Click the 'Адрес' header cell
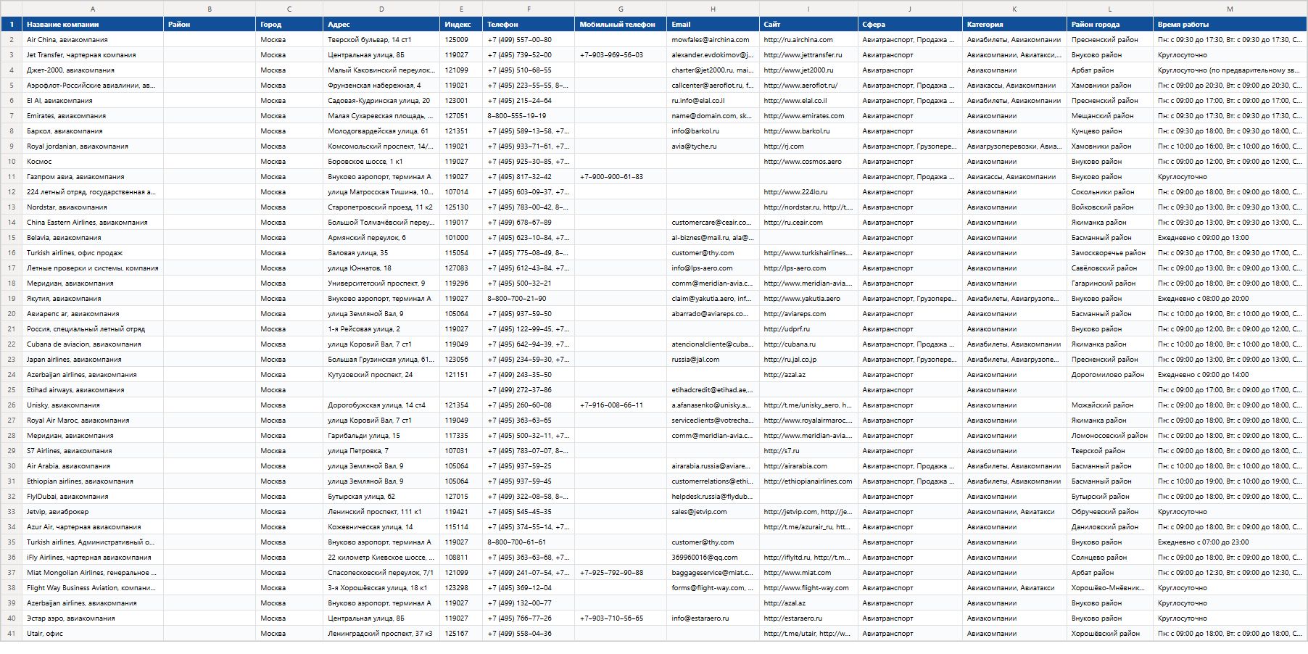The image size is (1308, 654). 381,24
